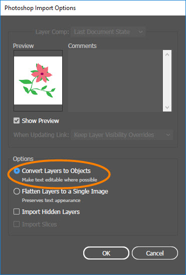Image resolution: width=186 pixels, height=275 pixels.
Task: Tick the greyed Import Slices checkbox
Action: tap(17, 224)
